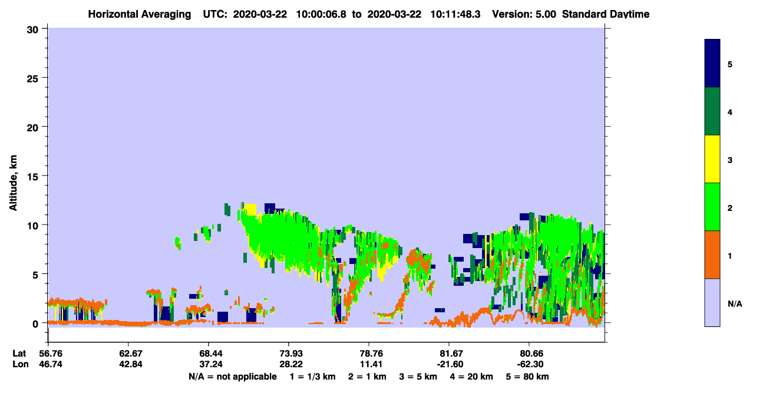Click the '3 = 5 km' legend text
Viewport: 766px width, 393px height.
coord(418,377)
